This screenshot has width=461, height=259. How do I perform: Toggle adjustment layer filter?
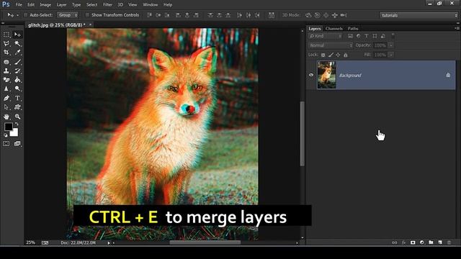pyautogui.click(x=358, y=36)
